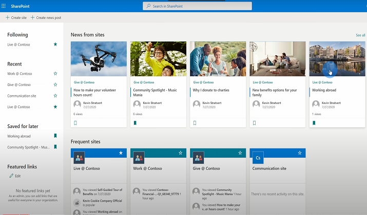Screen dimensions: 367x215
Task: Remove Working abroad bookmark in Saved for later
Action: coord(55,136)
